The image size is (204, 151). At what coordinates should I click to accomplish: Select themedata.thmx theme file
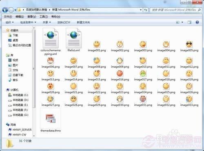tap(51, 118)
